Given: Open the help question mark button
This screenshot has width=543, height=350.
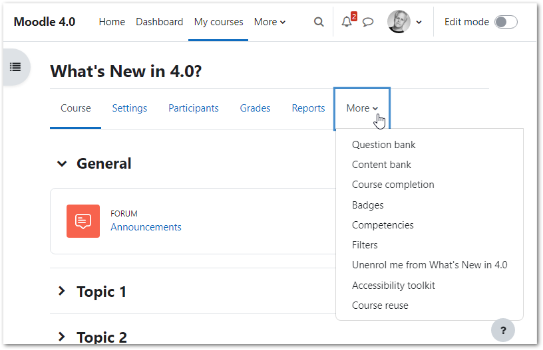Looking at the screenshot, I should [x=503, y=330].
